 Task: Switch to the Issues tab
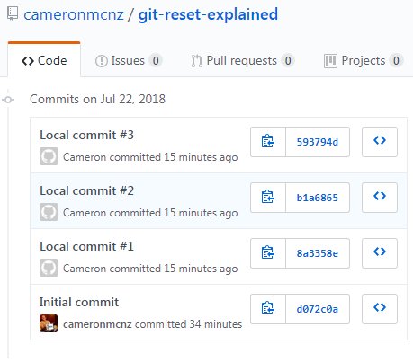129,61
